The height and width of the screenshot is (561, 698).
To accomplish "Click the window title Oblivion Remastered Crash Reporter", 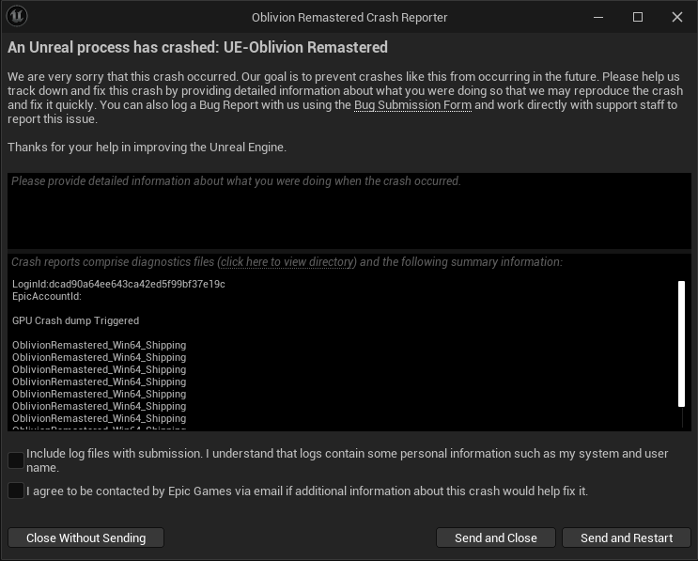I will (x=349, y=17).
